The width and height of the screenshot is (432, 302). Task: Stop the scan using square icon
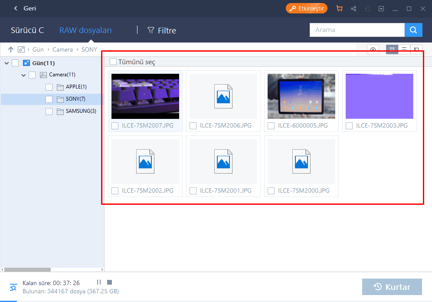pyautogui.click(x=109, y=282)
